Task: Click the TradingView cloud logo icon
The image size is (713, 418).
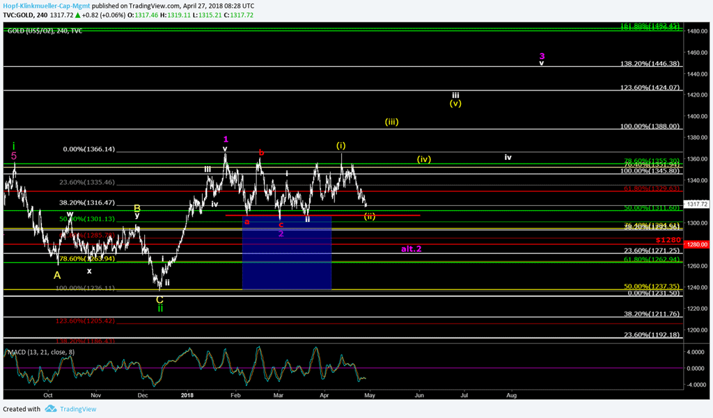Action: (50, 409)
